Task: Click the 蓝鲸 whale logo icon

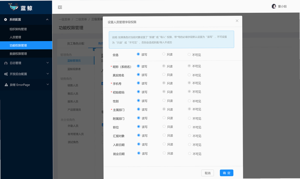Action: 13,7
